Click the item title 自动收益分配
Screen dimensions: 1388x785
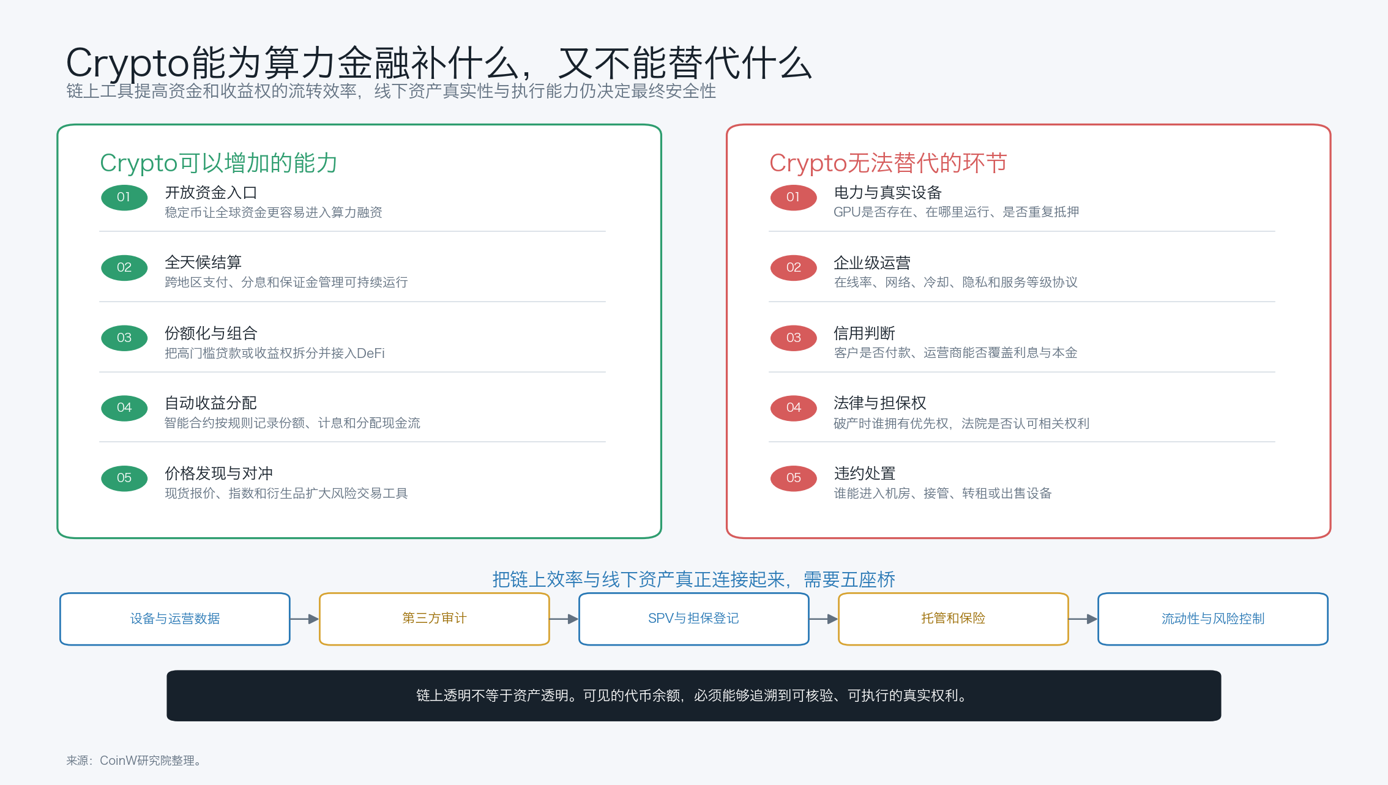(211, 403)
